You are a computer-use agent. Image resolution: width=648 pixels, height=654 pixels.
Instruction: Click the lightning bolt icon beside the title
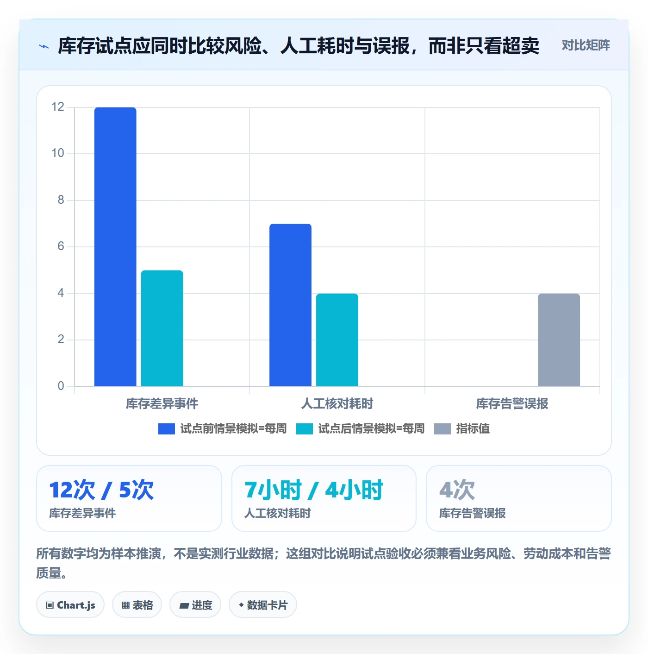pos(44,46)
